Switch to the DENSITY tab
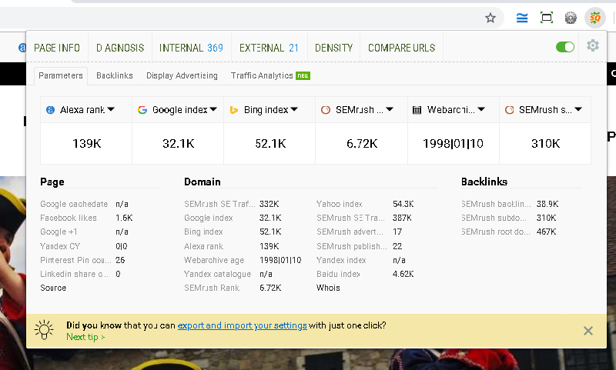This screenshot has height=370, width=616. (334, 48)
